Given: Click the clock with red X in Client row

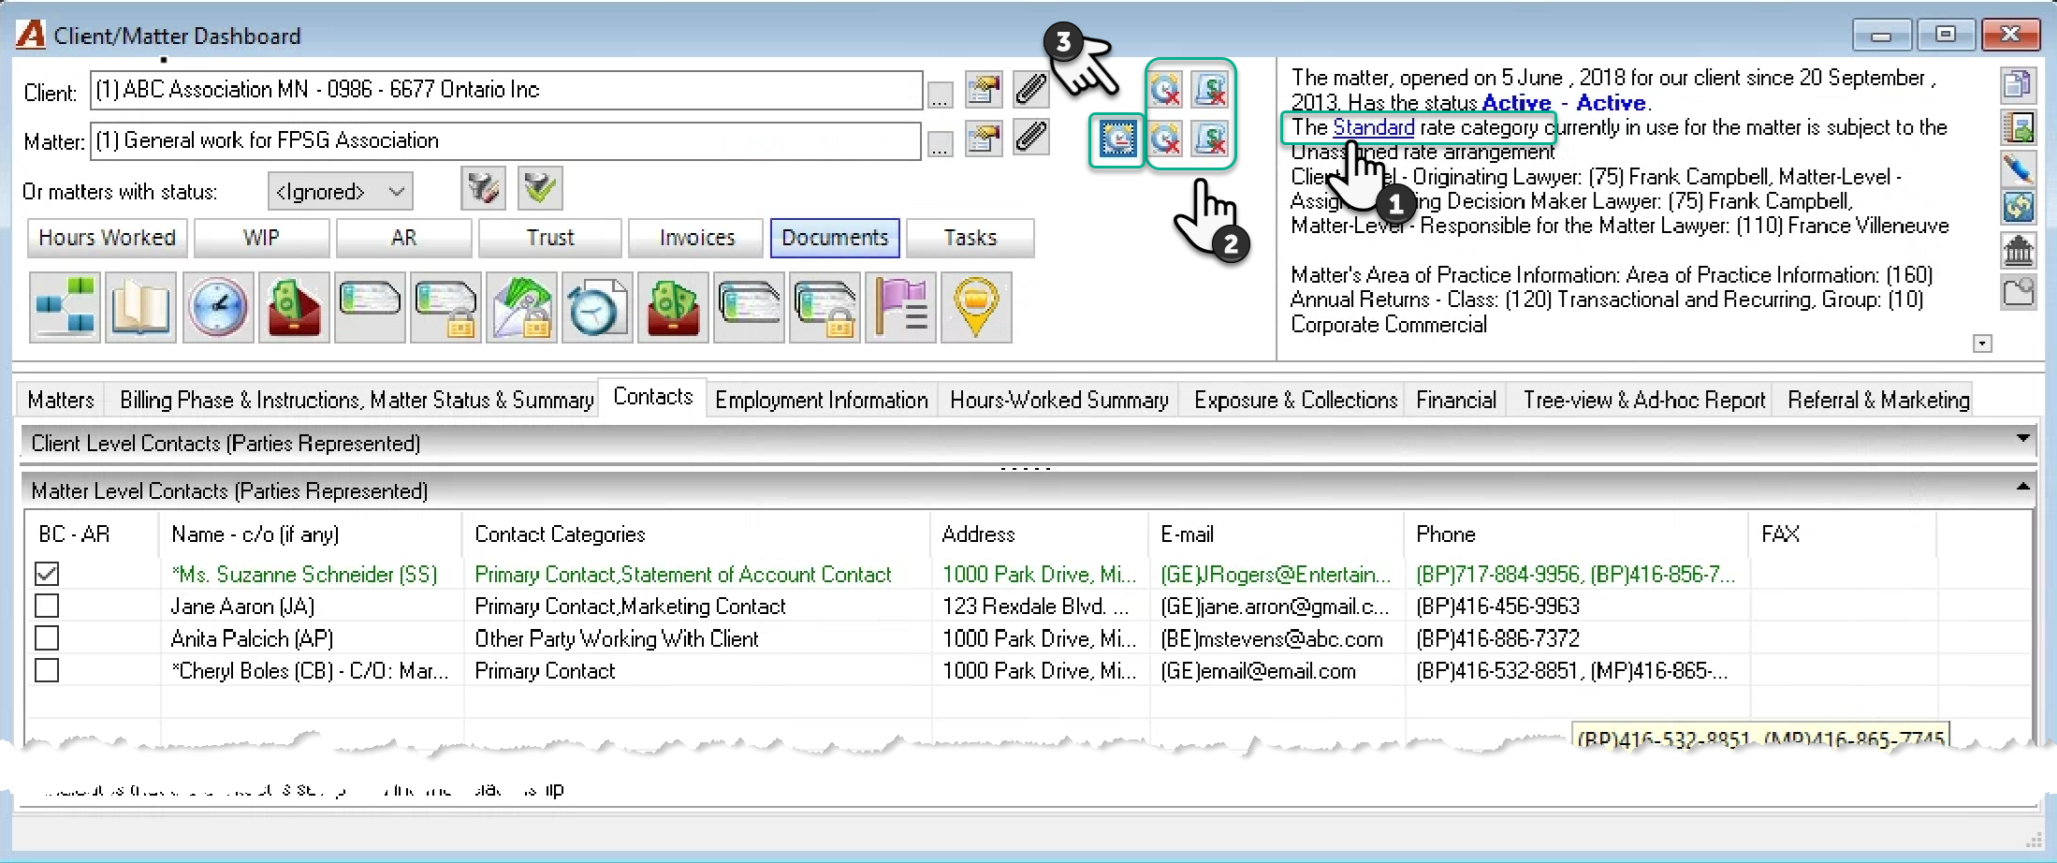Looking at the screenshot, I should (x=1165, y=90).
